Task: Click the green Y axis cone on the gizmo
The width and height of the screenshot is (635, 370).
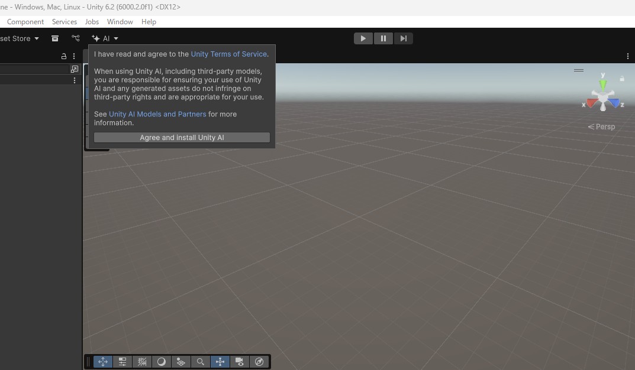Action: [x=603, y=85]
